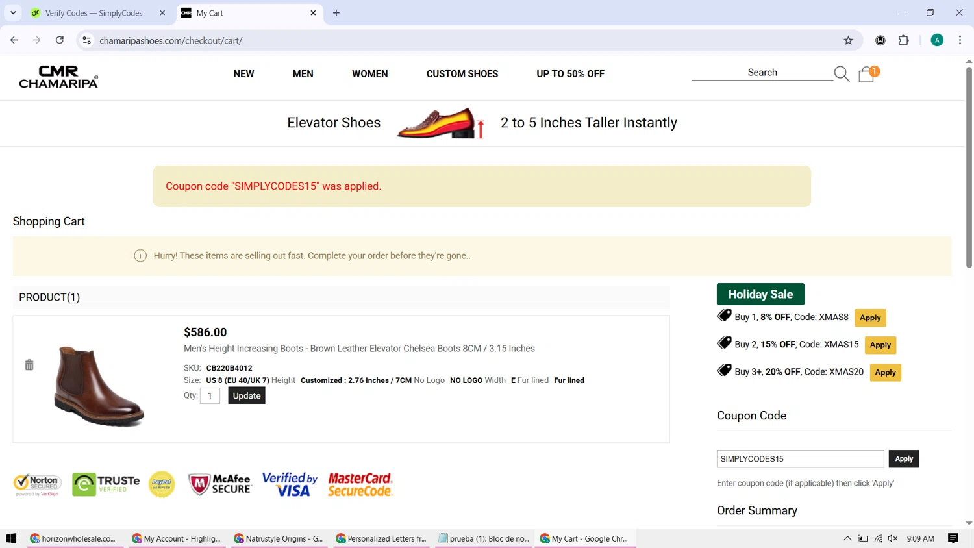Click the Chelsea boot product thumbnail
The height and width of the screenshot is (548, 974).
(98, 386)
